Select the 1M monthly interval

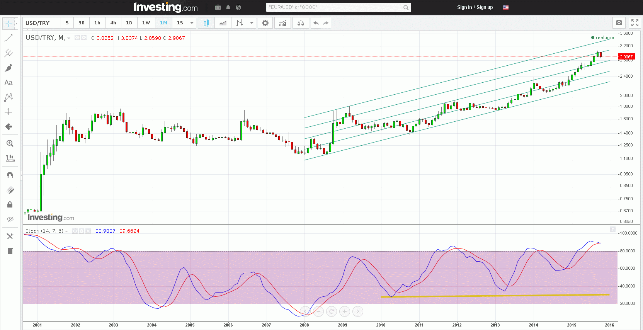click(x=164, y=23)
